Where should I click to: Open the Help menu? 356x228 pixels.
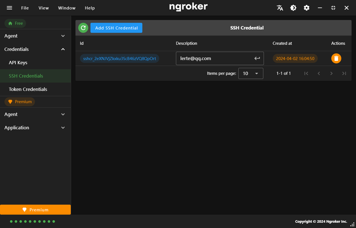click(90, 8)
